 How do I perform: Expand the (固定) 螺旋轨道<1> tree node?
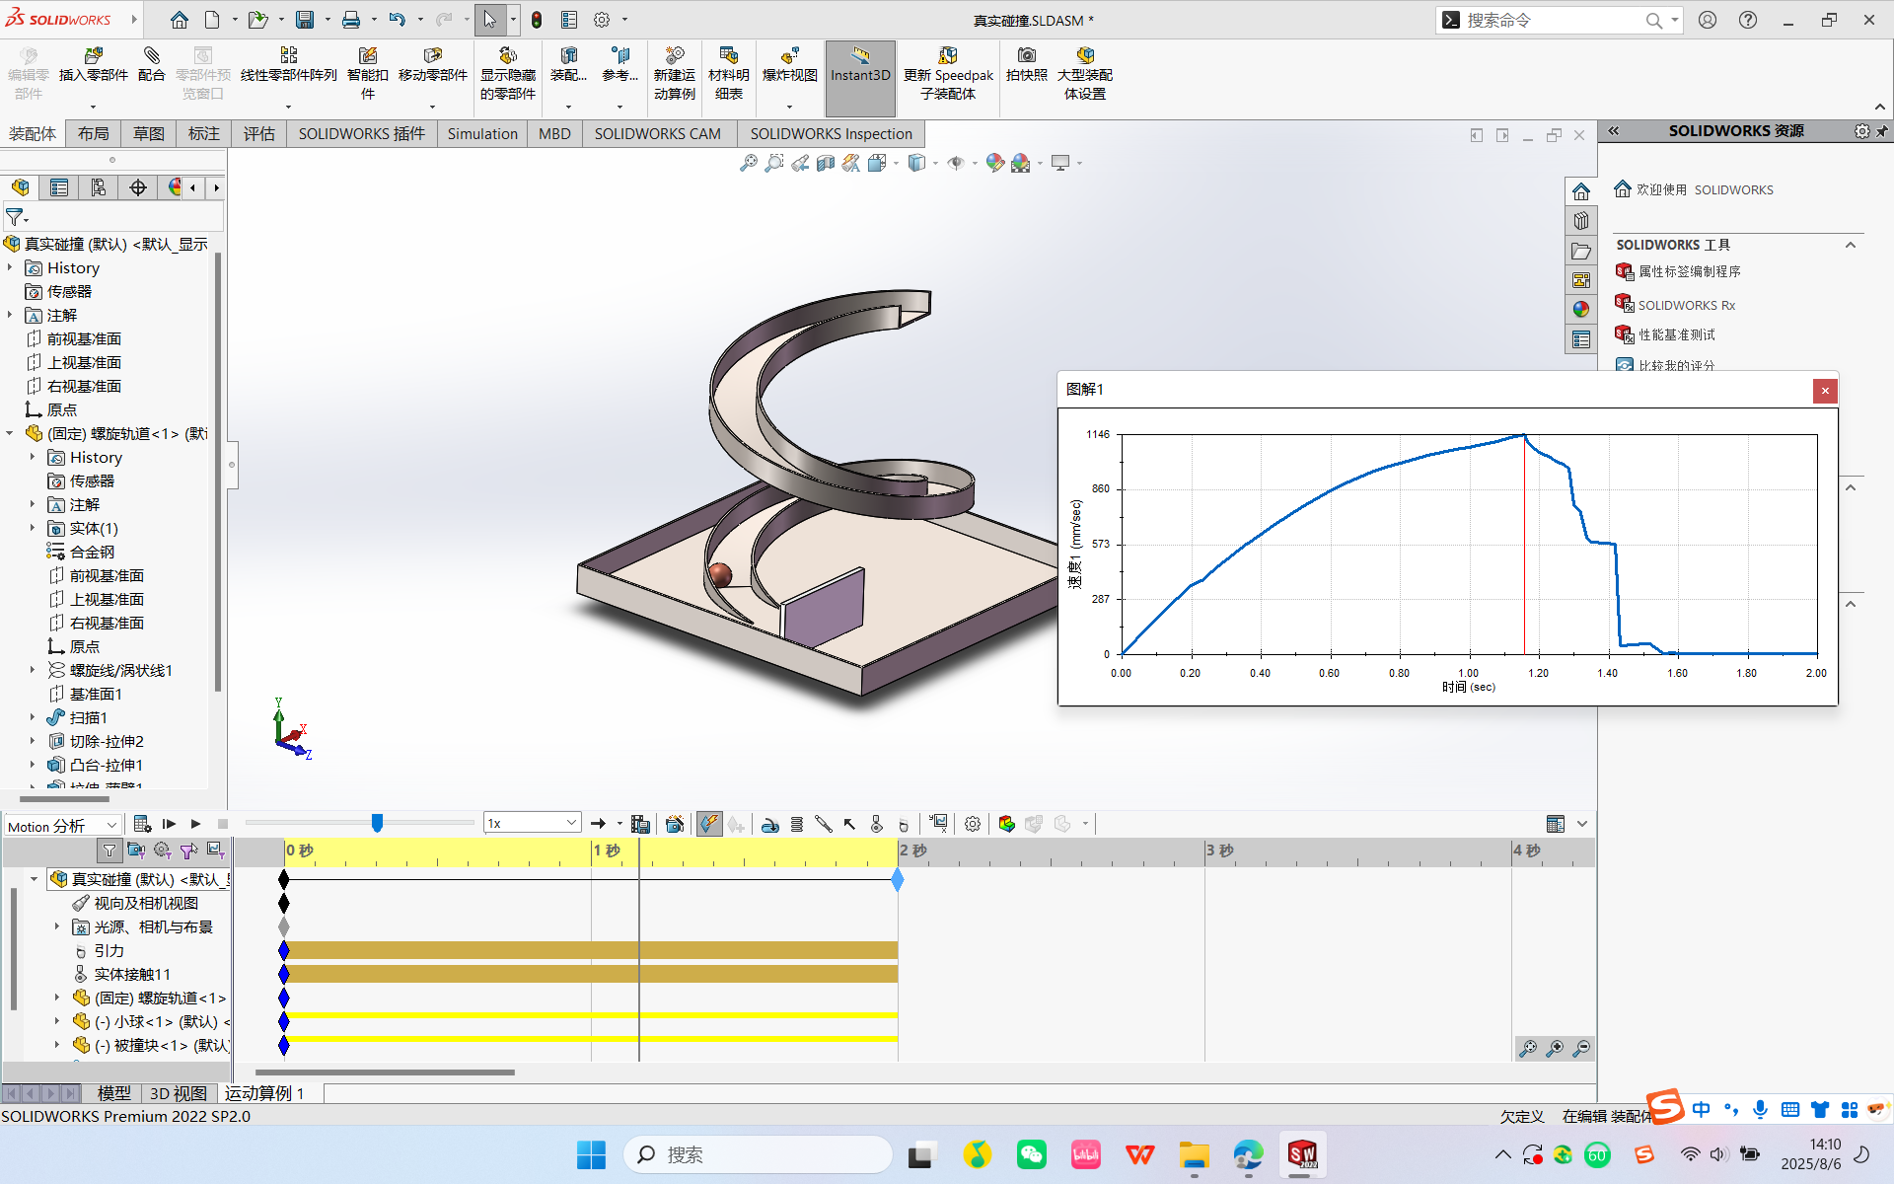pos(55,998)
